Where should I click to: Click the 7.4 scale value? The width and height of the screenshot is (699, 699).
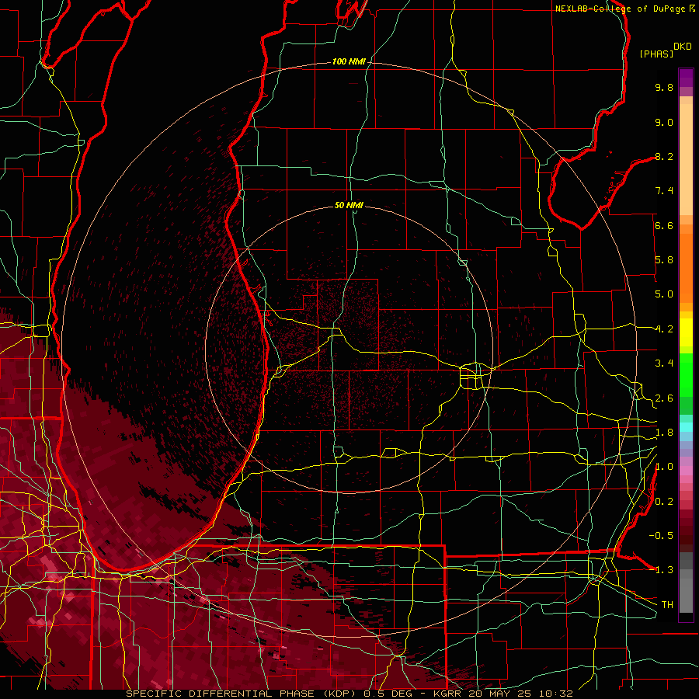(x=664, y=191)
